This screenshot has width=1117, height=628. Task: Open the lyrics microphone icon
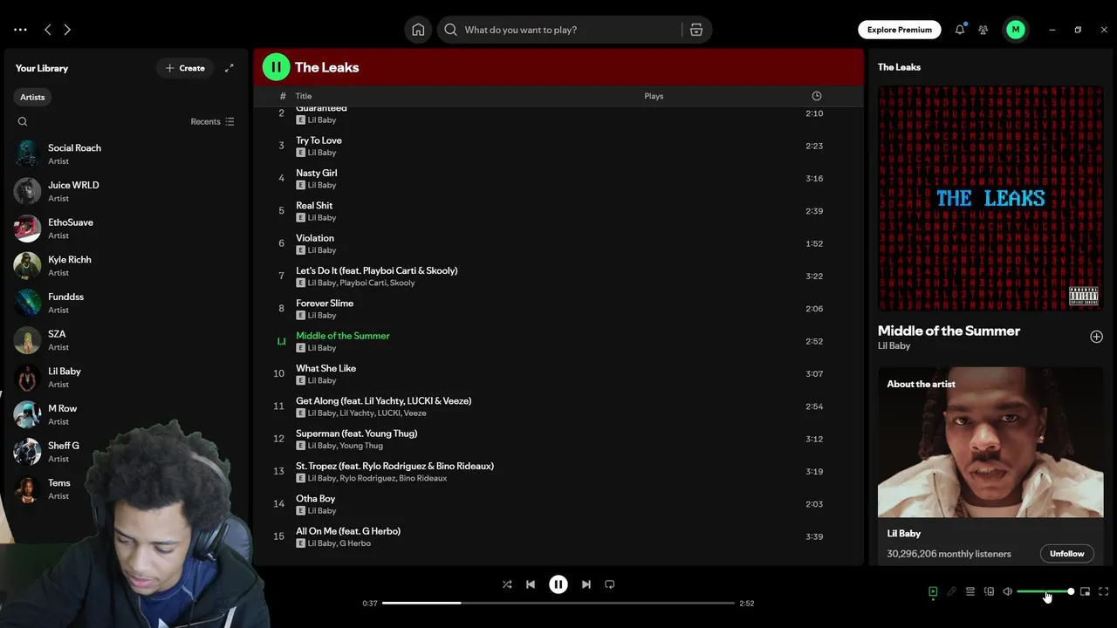(x=952, y=591)
